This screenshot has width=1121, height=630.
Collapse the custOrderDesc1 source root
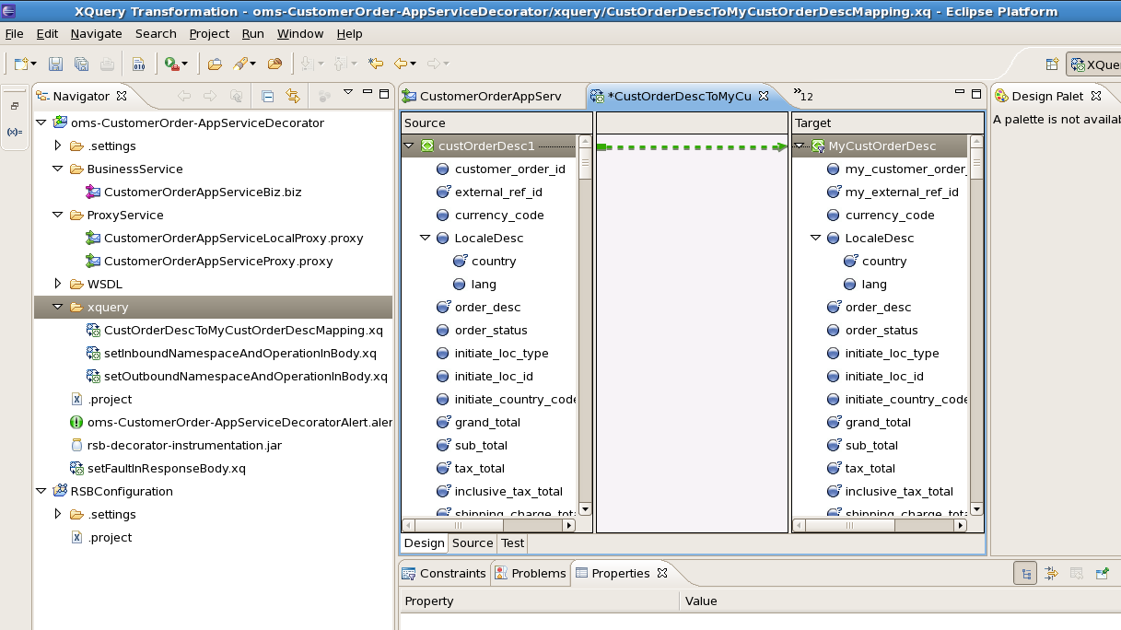(409, 146)
